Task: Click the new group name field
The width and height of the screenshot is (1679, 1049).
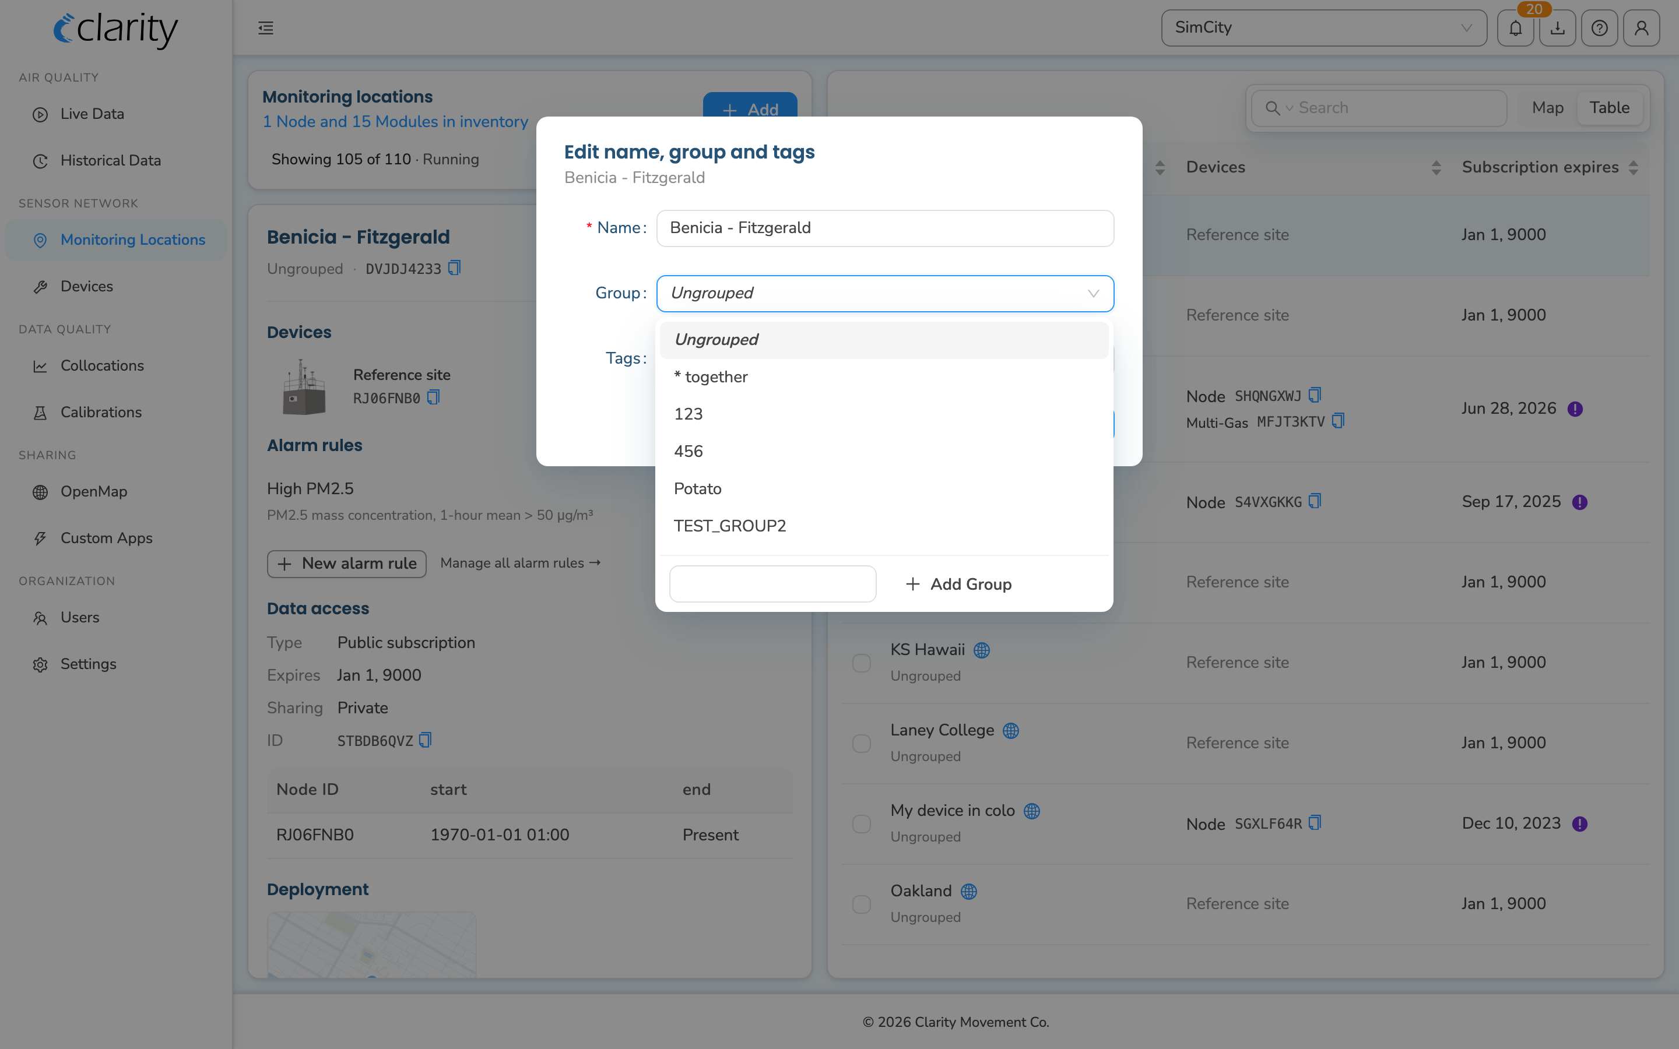Action: (772, 584)
